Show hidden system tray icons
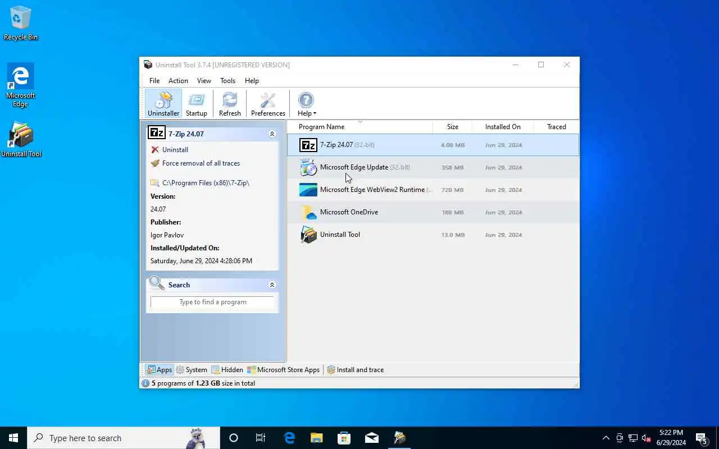 click(x=606, y=438)
